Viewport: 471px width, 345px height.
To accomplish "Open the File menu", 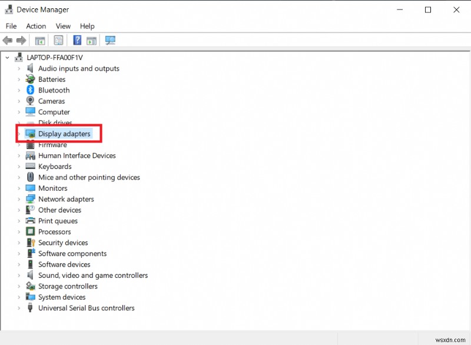I will [x=11, y=26].
